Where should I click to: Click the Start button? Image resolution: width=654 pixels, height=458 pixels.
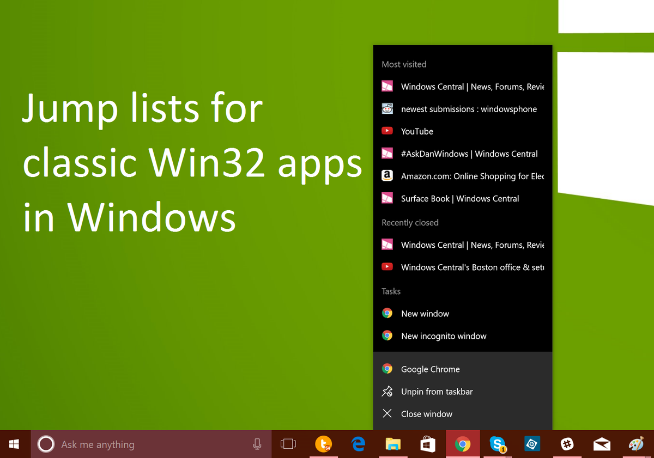[x=14, y=444]
